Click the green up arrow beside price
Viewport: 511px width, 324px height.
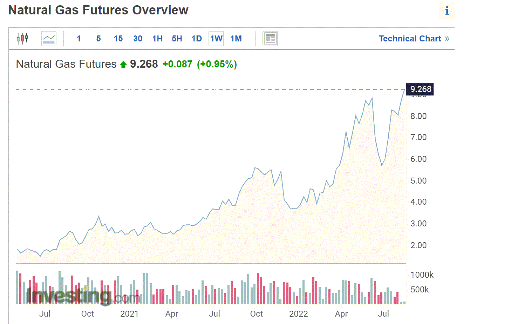(x=123, y=64)
